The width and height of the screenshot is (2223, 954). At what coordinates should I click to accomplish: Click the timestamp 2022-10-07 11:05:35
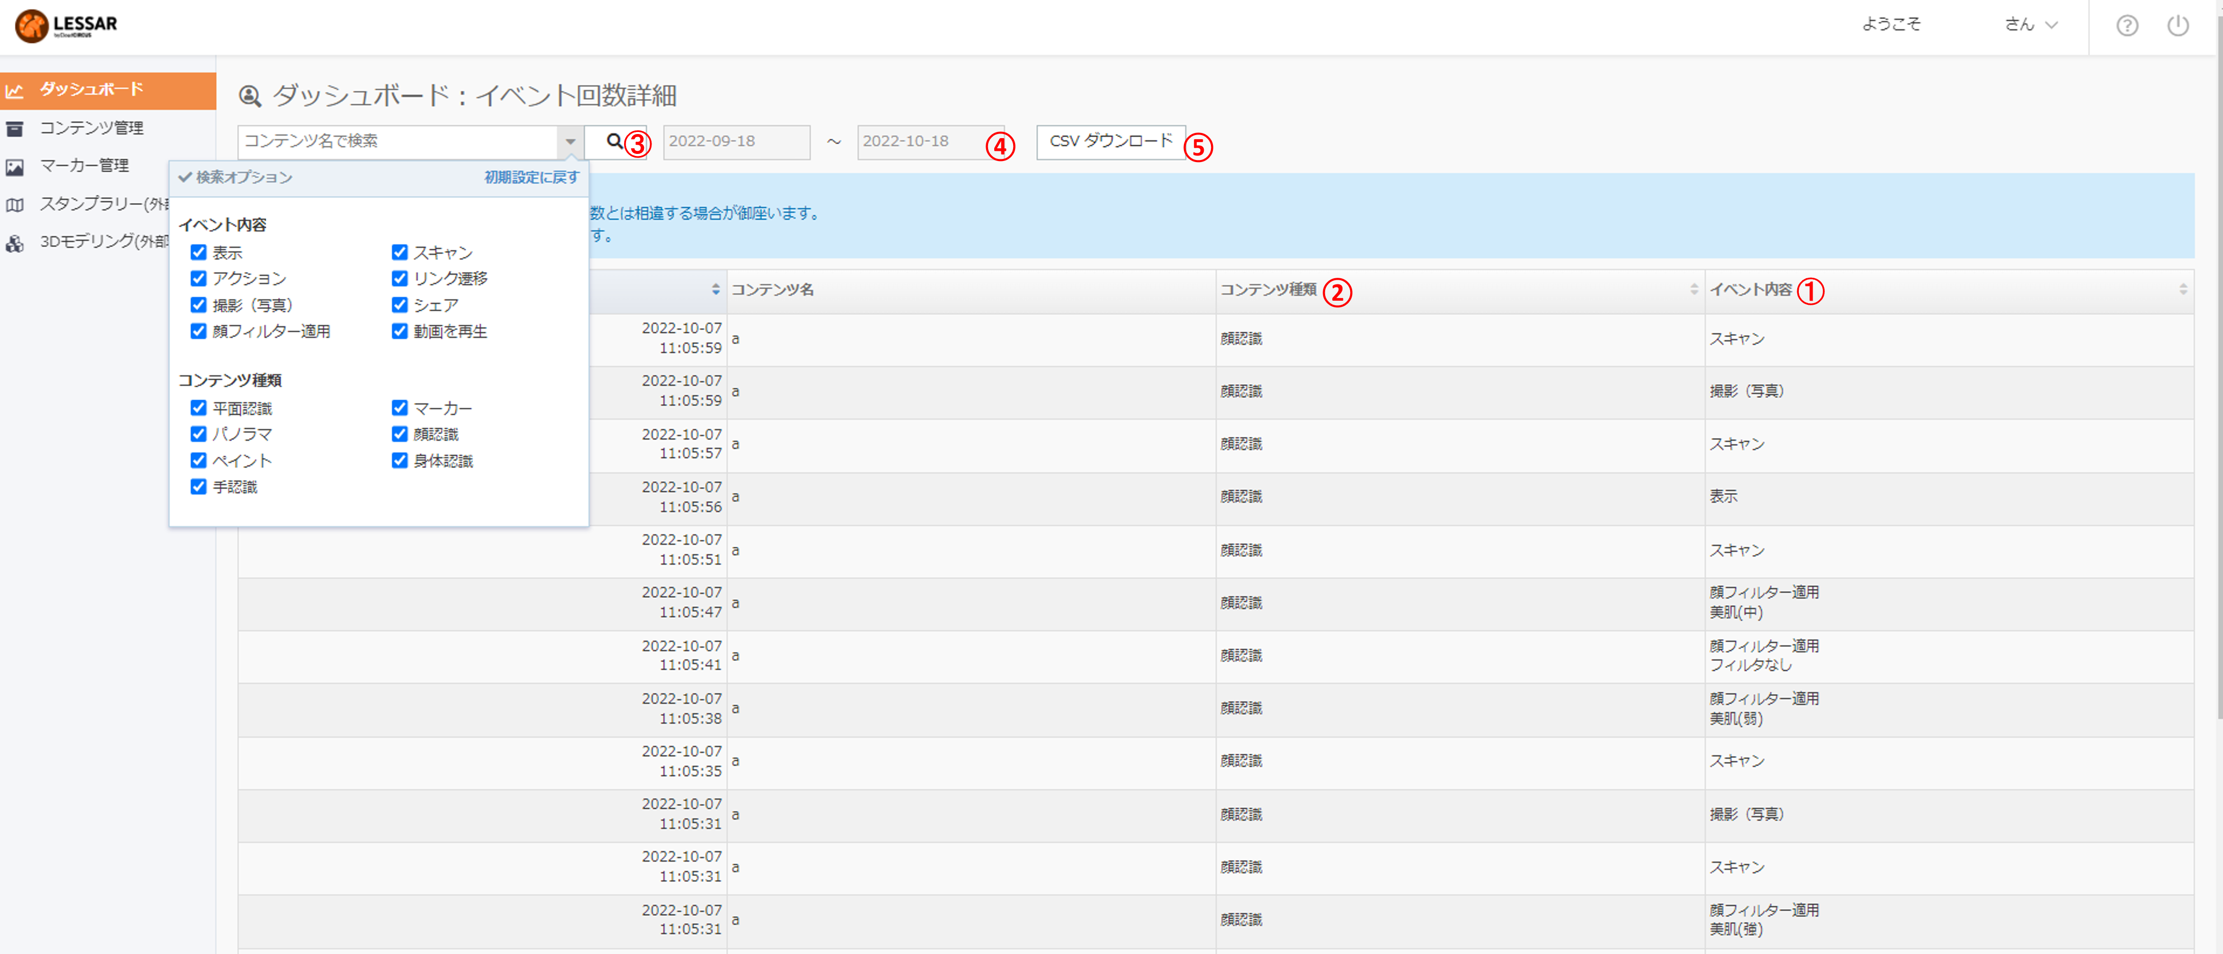coord(682,762)
